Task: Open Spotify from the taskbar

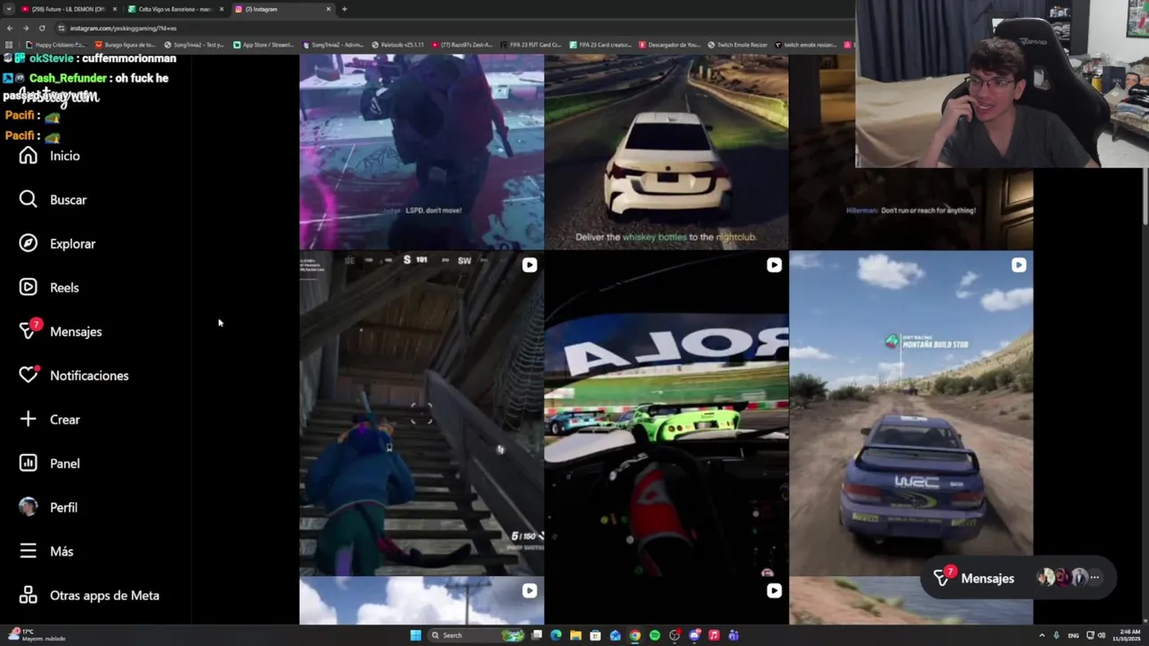Action: tap(654, 635)
